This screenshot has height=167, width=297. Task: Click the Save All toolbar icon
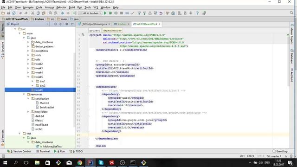pos(8,13)
